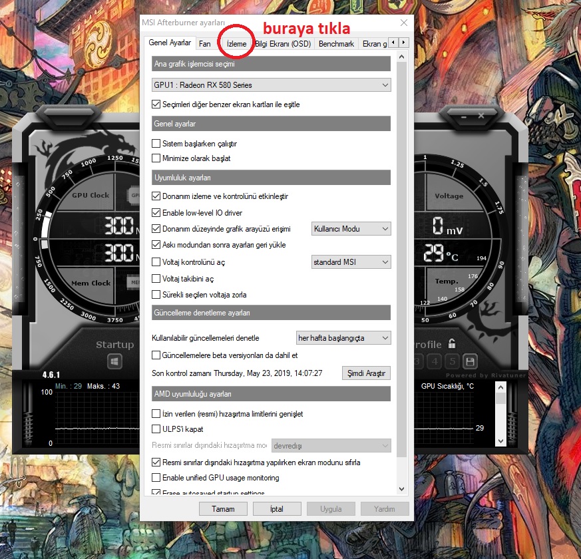Click the 'GPU Sıcaklığı, °C' graph label
This screenshot has width=581, height=559.
pos(447,386)
